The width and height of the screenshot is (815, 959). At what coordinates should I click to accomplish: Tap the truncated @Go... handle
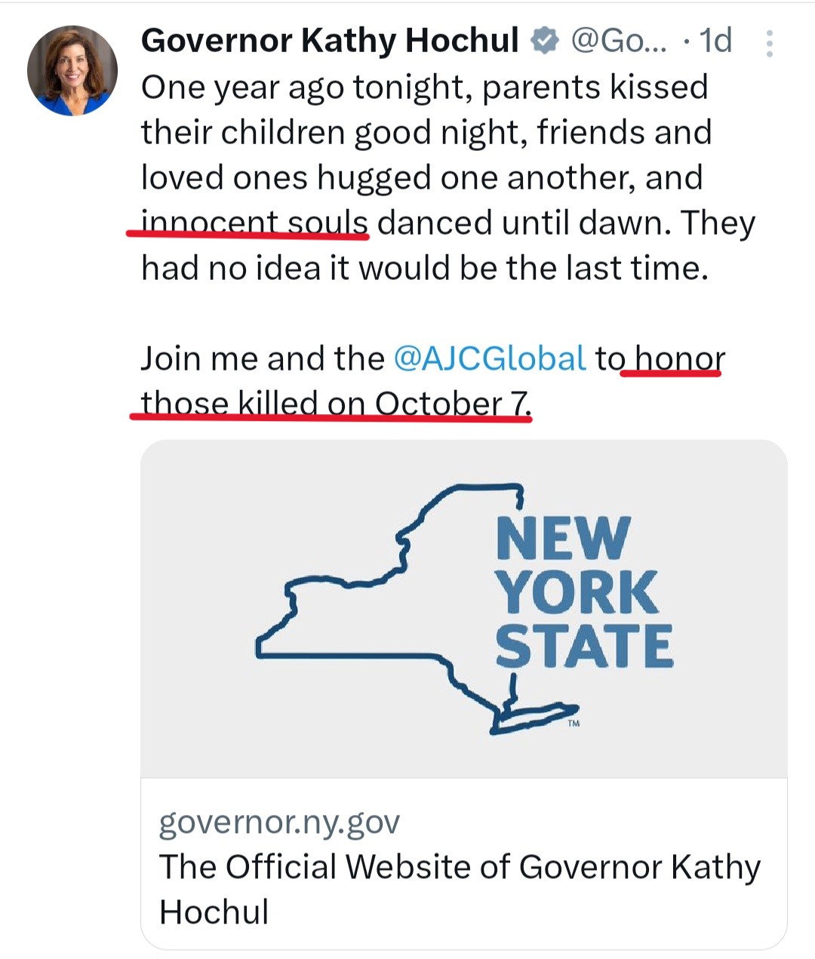(618, 41)
